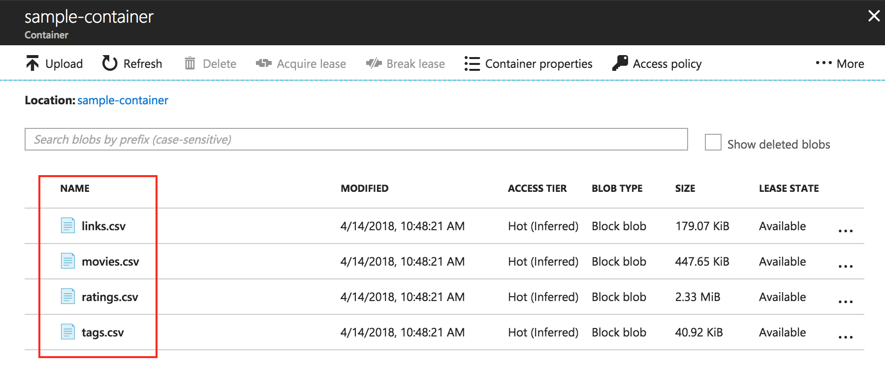This screenshot has width=885, height=365.
Task: Click the ratings.csv file icon
Action: click(x=68, y=296)
